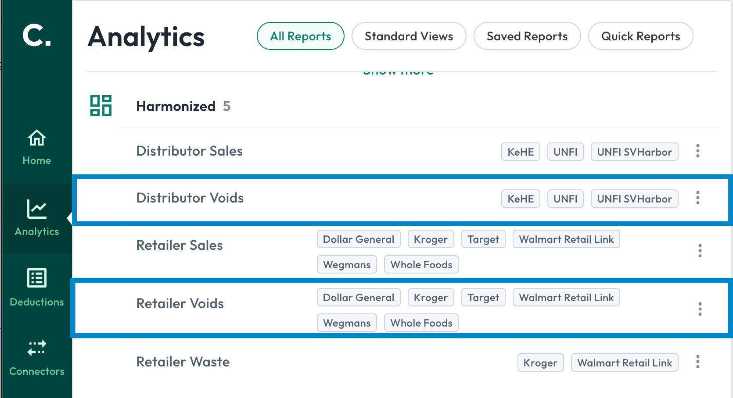733x398 pixels.
Task: Switch to the Saved Reports tab
Action: point(527,36)
